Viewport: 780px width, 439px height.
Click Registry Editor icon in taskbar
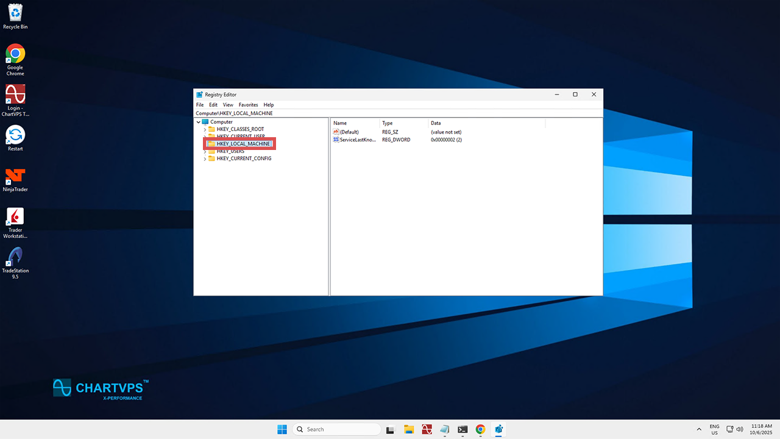498,429
